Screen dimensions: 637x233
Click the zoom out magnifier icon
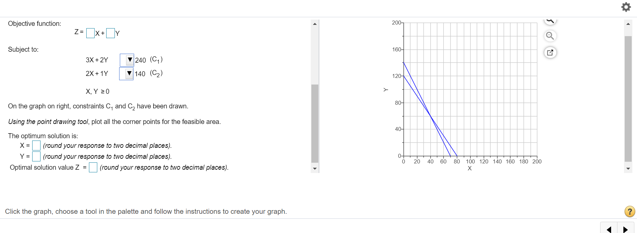pos(550,36)
